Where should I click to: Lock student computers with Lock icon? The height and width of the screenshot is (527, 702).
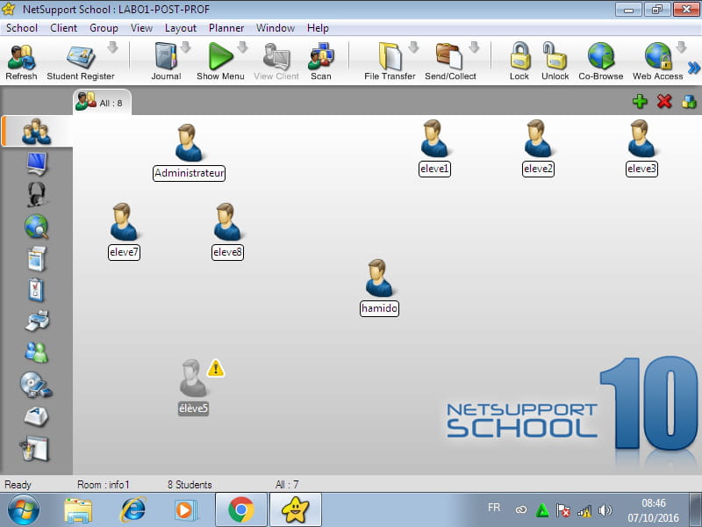pyautogui.click(x=519, y=61)
